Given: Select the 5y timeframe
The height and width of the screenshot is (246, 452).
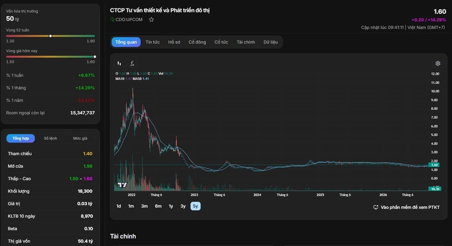Looking at the screenshot, I should [x=195, y=206].
